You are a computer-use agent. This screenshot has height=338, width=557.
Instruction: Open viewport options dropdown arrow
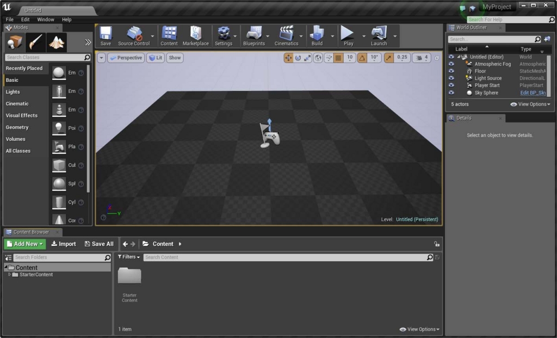point(101,58)
